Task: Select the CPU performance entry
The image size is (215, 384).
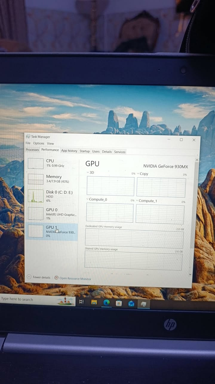Action: (52, 163)
